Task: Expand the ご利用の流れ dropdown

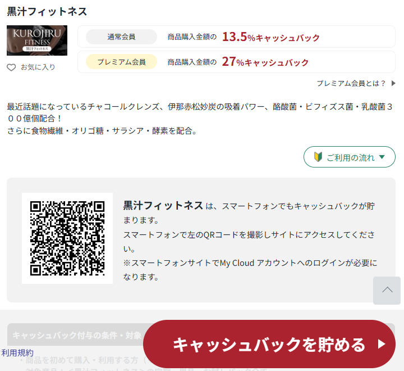Action: pos(349,157)
